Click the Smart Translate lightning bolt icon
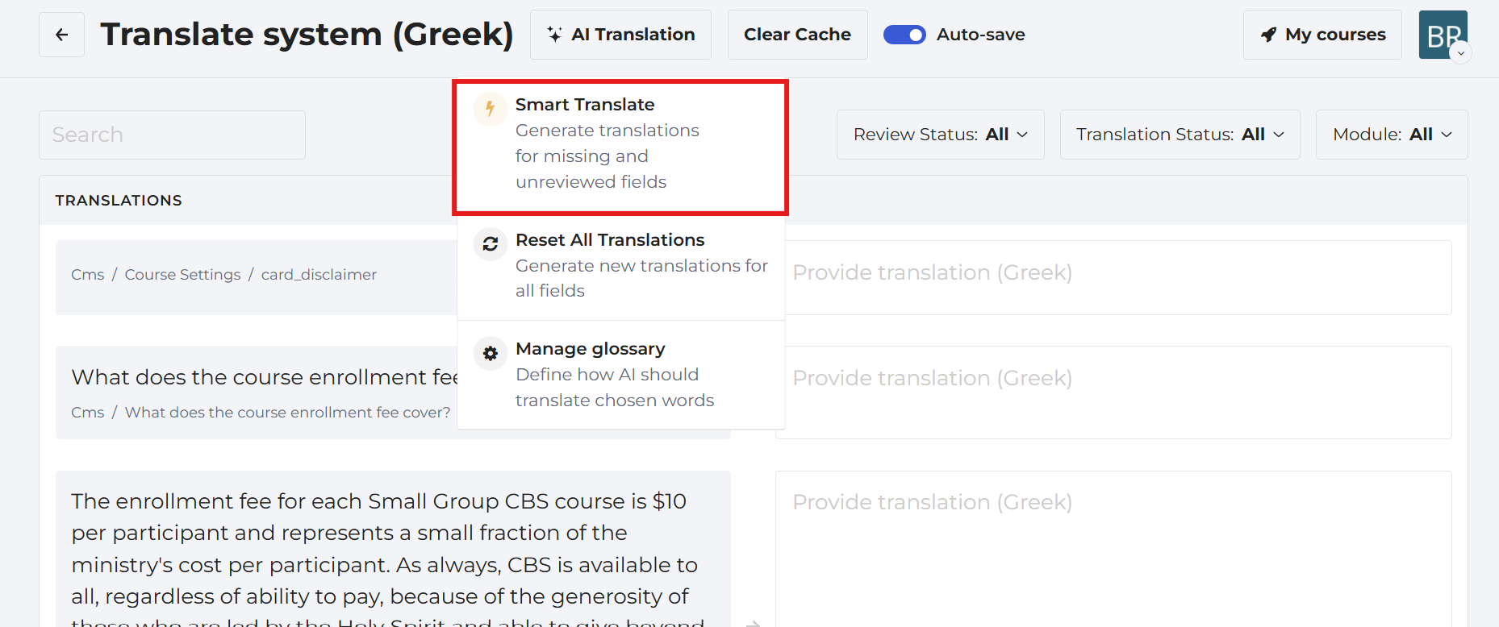The height and width of the screenshot is (627, 1499). click(490, 109)
